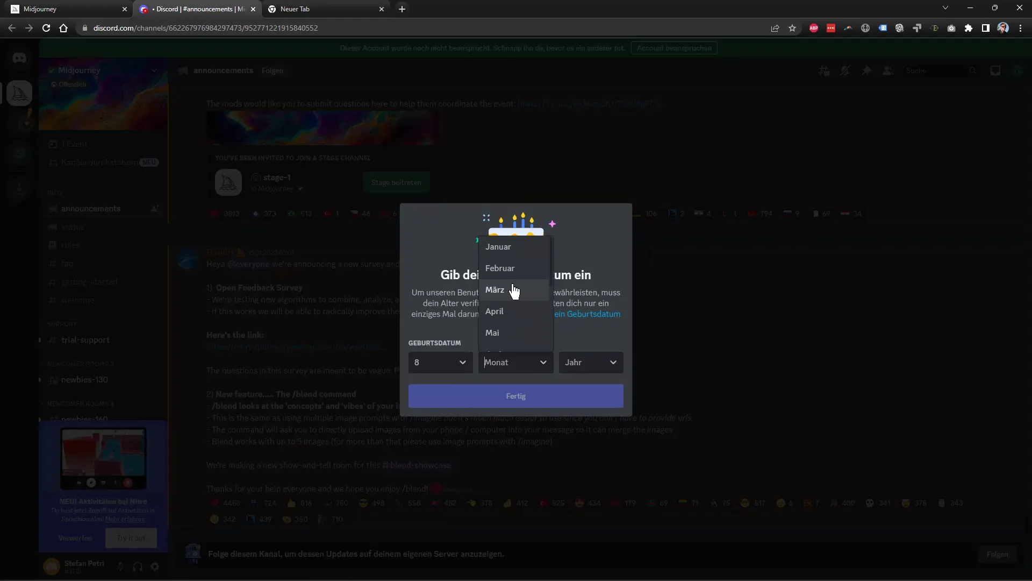
Task: Show the member list icon
Action: tap(888, 70)
